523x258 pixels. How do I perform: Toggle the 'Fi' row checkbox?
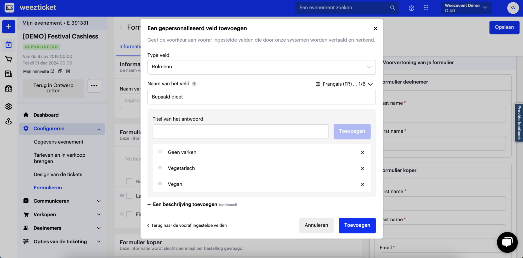[x=129, y=214]
